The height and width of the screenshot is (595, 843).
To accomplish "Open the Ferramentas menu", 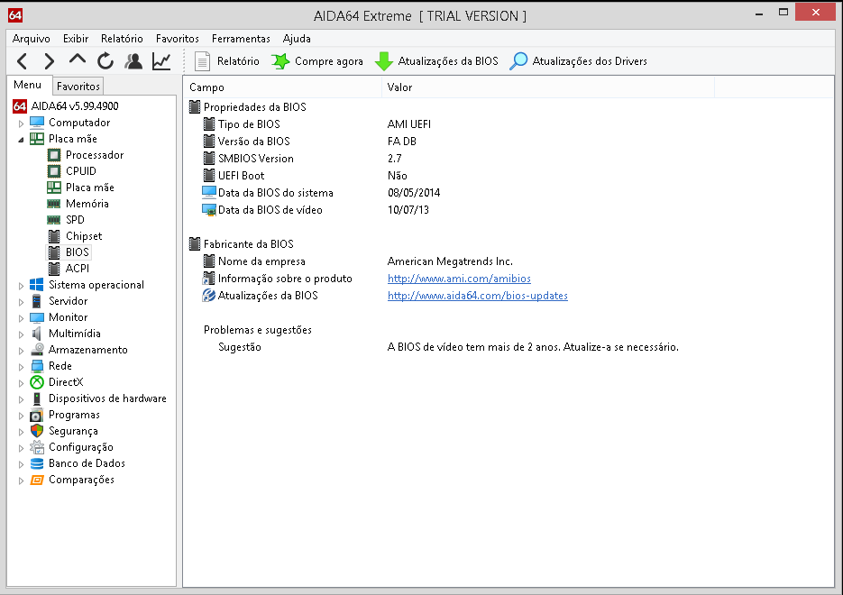I will click(x=241, y=39).
